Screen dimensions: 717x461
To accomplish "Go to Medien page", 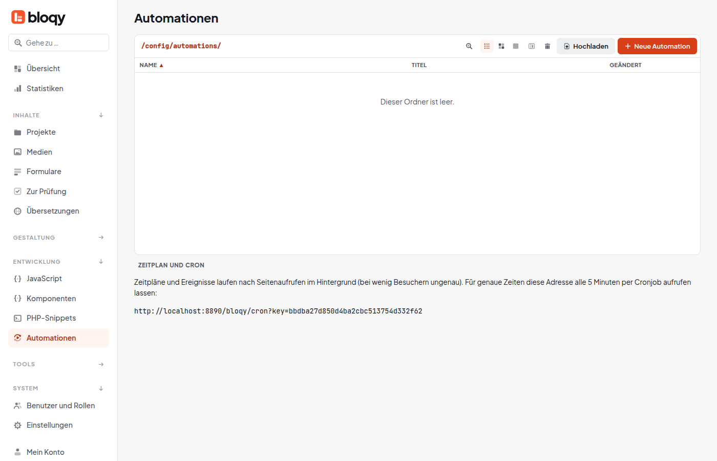I will [x=58, y=152].
